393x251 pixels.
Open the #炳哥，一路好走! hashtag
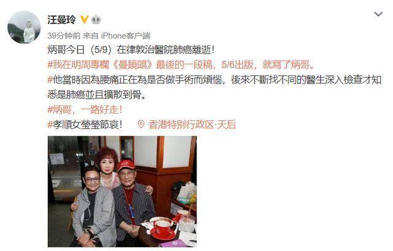tap(85, 110)
